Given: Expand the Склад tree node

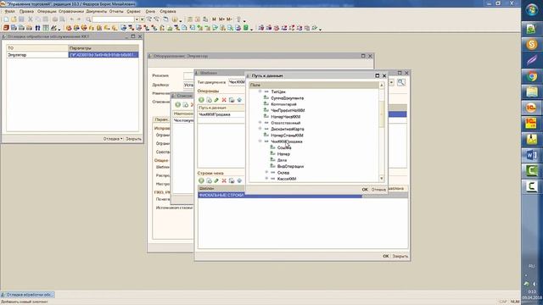Looking at the screenshot, I should pyautogui.click(x=266, y=172).
